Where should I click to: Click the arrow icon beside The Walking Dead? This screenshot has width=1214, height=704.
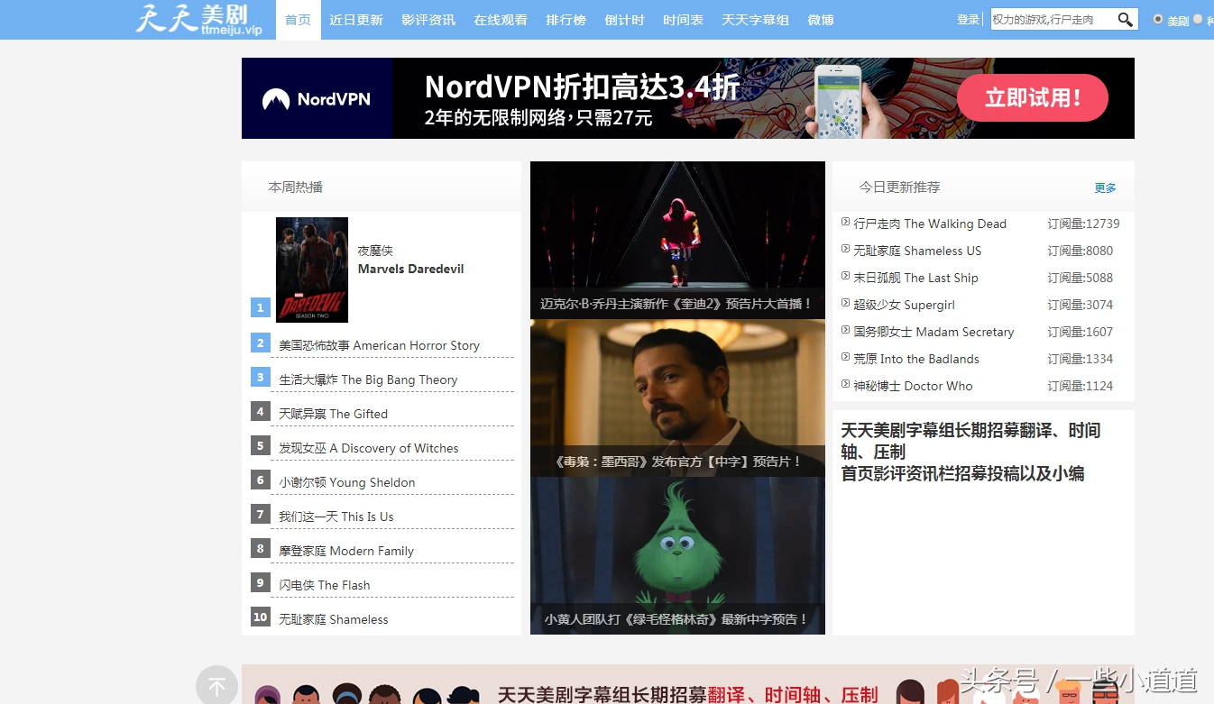coord(843,224)
